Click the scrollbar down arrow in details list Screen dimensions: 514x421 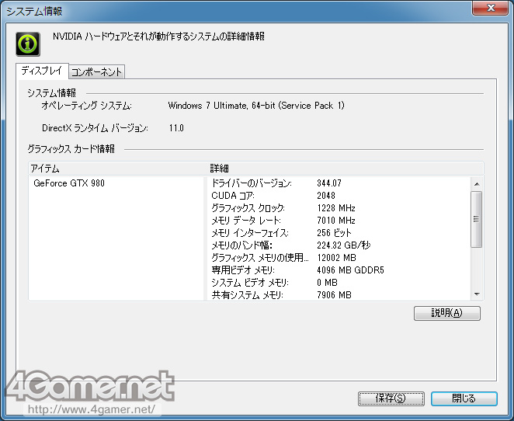tap(477, 294)
